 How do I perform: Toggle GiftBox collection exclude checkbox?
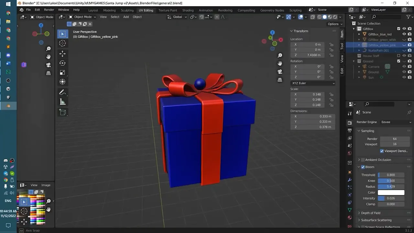[398, 29]
